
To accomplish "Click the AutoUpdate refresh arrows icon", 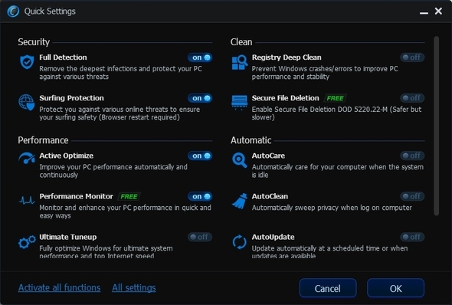I will tap(239, 242).
